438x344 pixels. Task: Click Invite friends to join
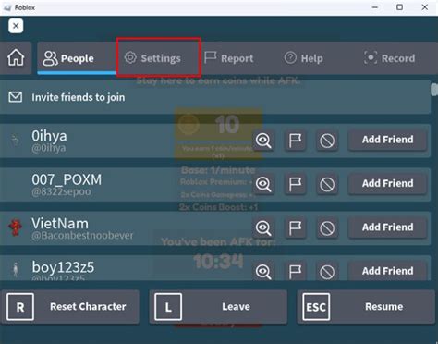click(215, 97)
